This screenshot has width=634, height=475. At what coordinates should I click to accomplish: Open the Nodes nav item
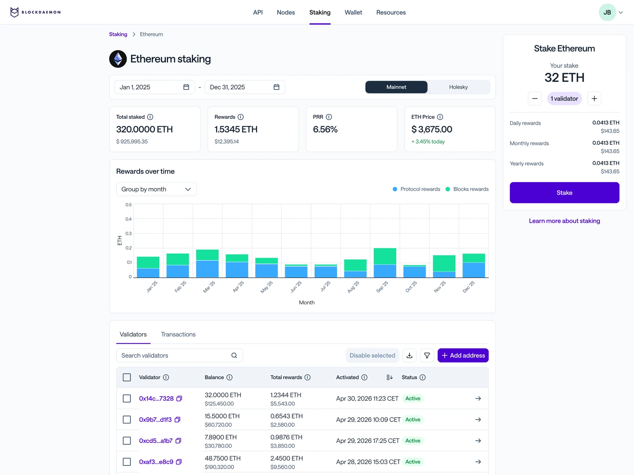coord(286,12)
